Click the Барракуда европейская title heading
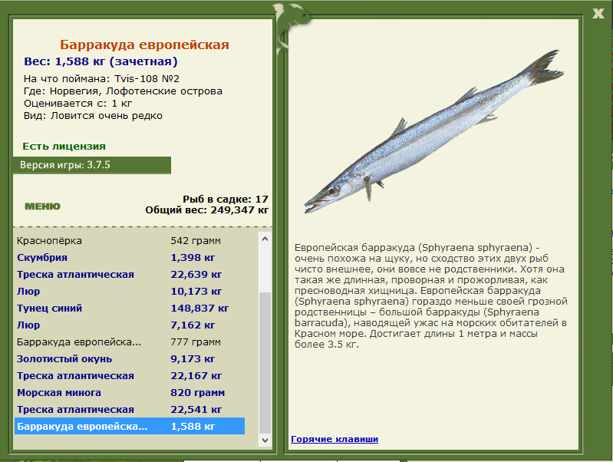 (x=144, y=45)
